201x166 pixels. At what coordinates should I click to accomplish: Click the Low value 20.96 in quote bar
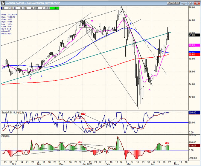click(x=33, y=8)
